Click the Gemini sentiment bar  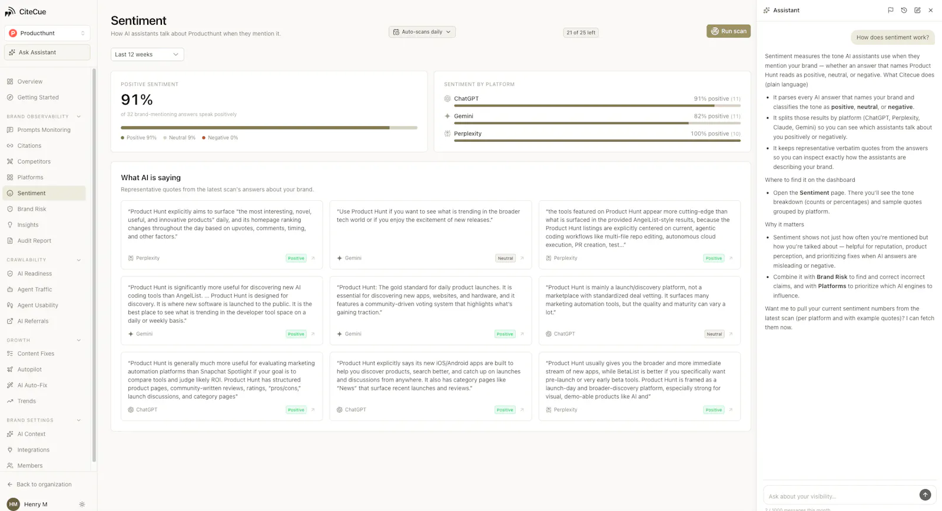pos(597,123)
